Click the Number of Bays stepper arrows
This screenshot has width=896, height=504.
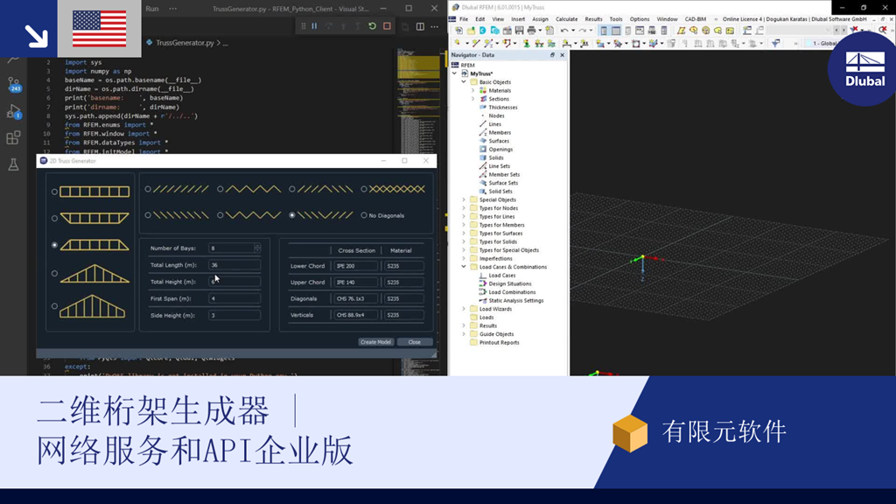[258, 248]
